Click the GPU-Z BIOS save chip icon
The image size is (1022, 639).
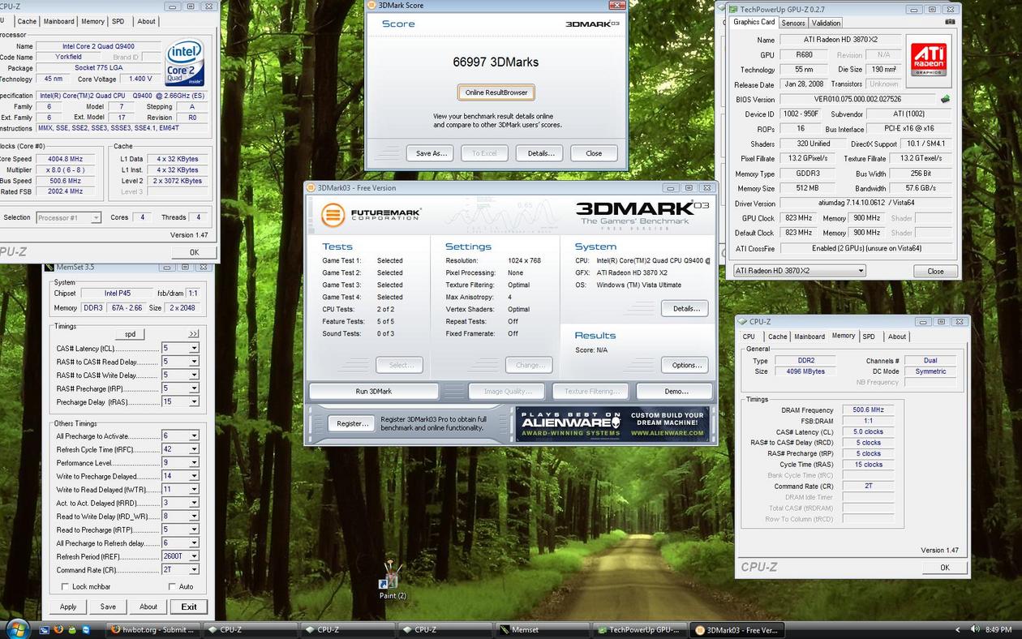pos(946,100)
